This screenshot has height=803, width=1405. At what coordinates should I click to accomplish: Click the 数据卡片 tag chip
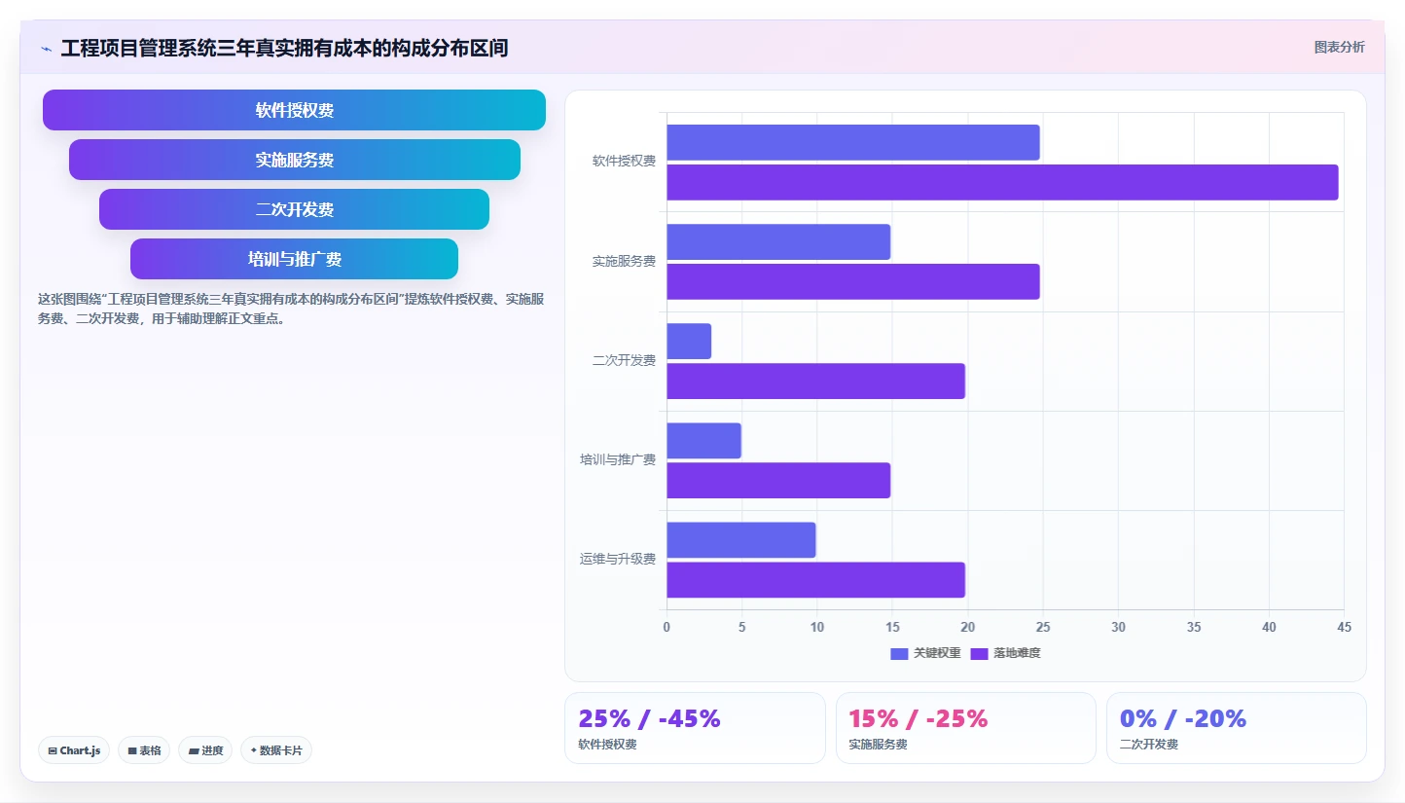(276, 750)
